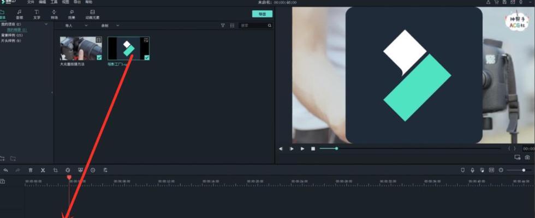
Task: Select the camera lens video thumbnail
Action: (x=81, y=49)
